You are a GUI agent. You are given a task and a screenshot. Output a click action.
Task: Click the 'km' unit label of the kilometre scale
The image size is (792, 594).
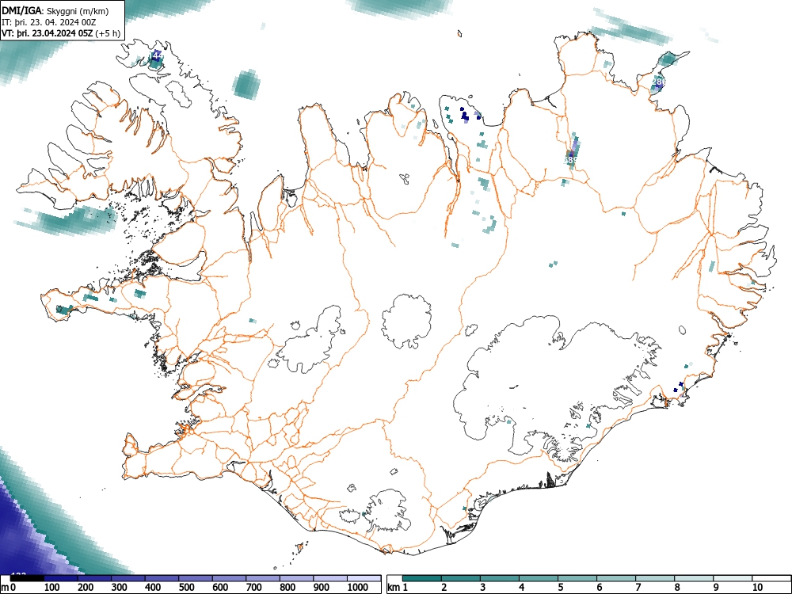[394, 588]
